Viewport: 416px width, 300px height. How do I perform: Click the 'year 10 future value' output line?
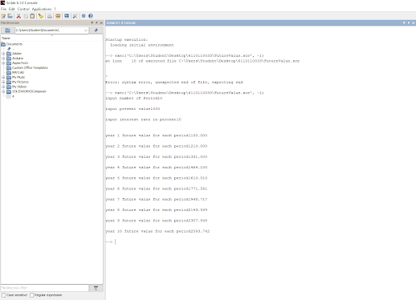[x=157, y=231]
